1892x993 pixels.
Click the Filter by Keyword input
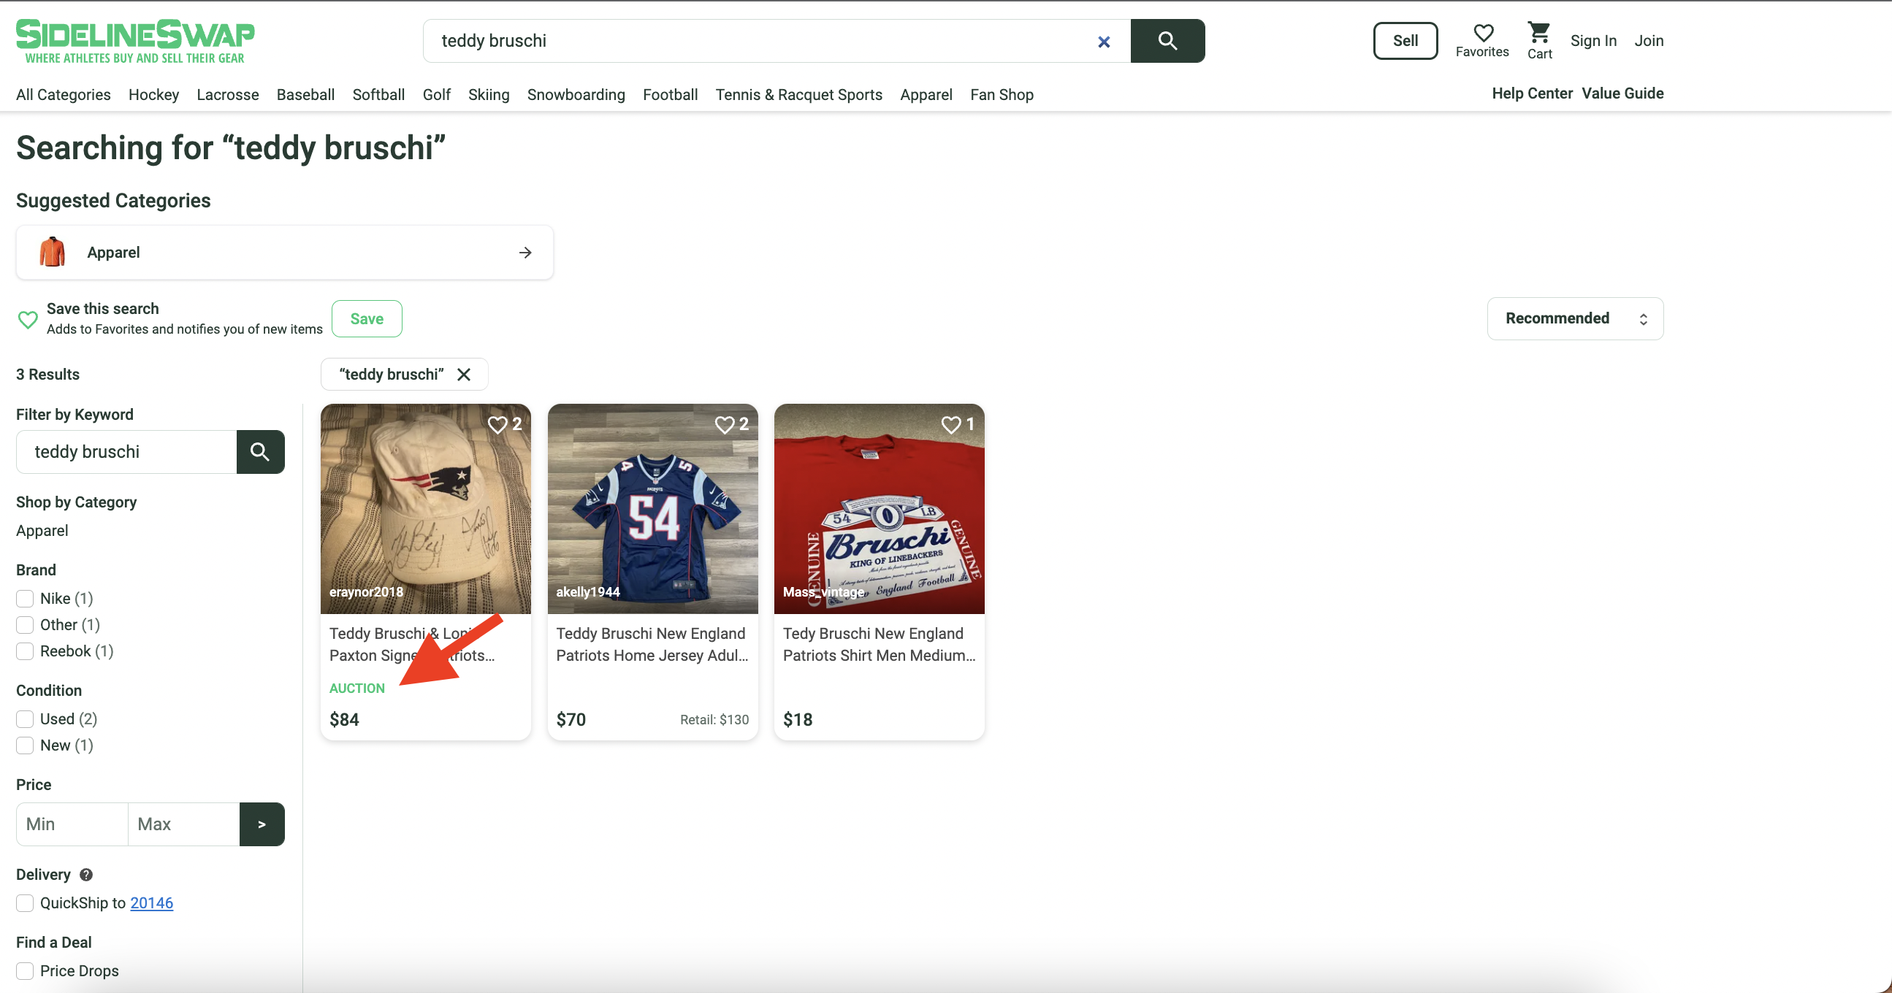(x=126, y=451)
